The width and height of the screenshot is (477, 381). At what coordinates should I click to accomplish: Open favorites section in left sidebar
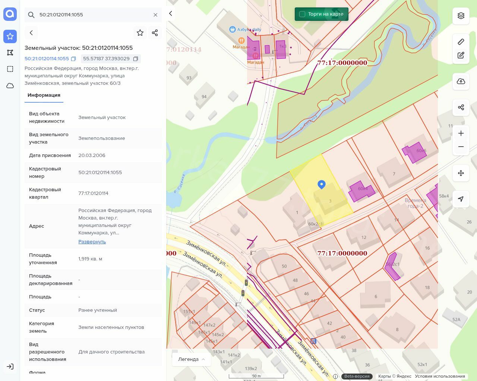click(x=10, y=36)
